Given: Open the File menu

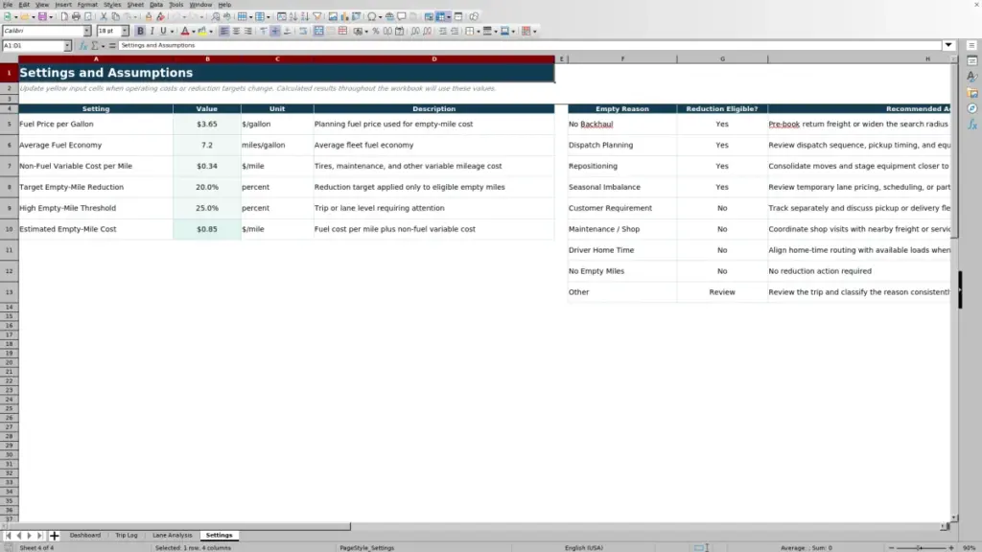Looking at the screenshot, I should tap(8, 5).
